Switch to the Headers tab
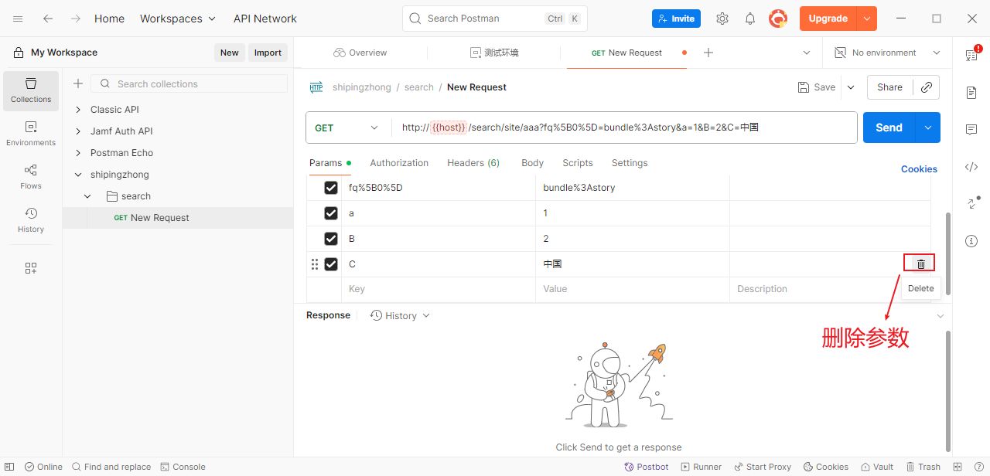 (473, 163)
